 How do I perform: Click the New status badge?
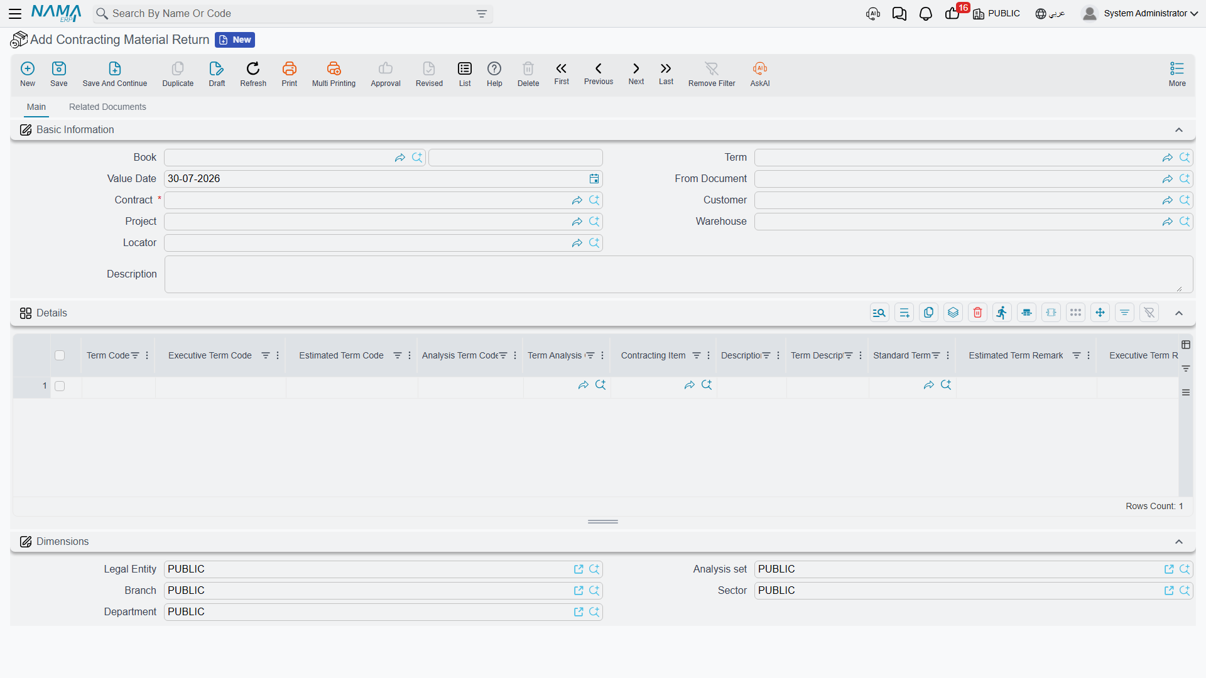tap(235, 40)
